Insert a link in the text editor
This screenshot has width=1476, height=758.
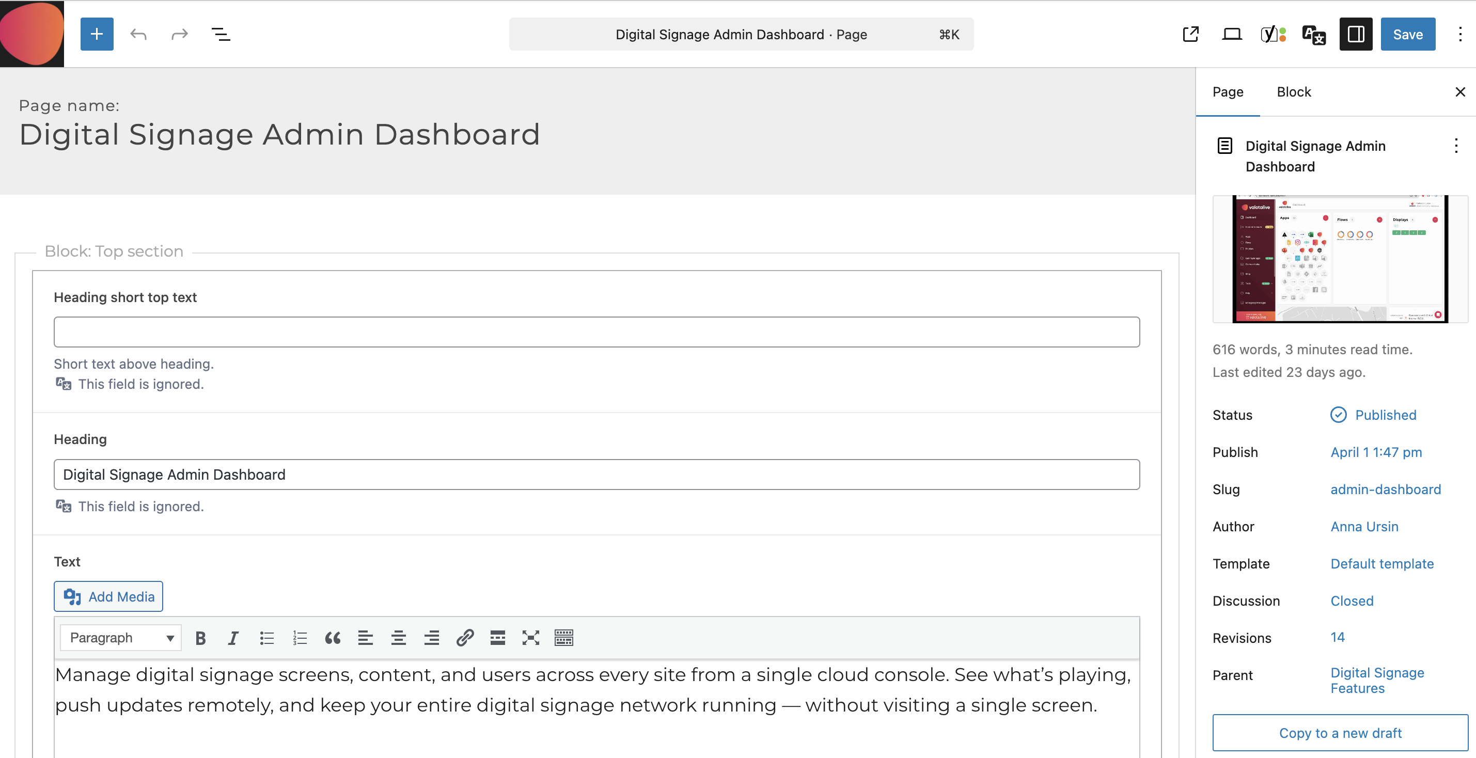tap(465, 637)
